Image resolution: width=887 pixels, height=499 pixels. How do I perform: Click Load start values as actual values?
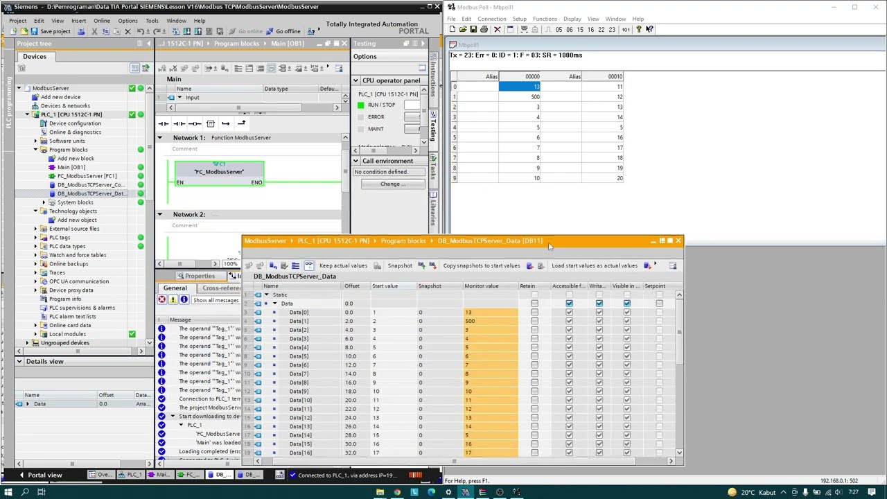tap(595, 265)
